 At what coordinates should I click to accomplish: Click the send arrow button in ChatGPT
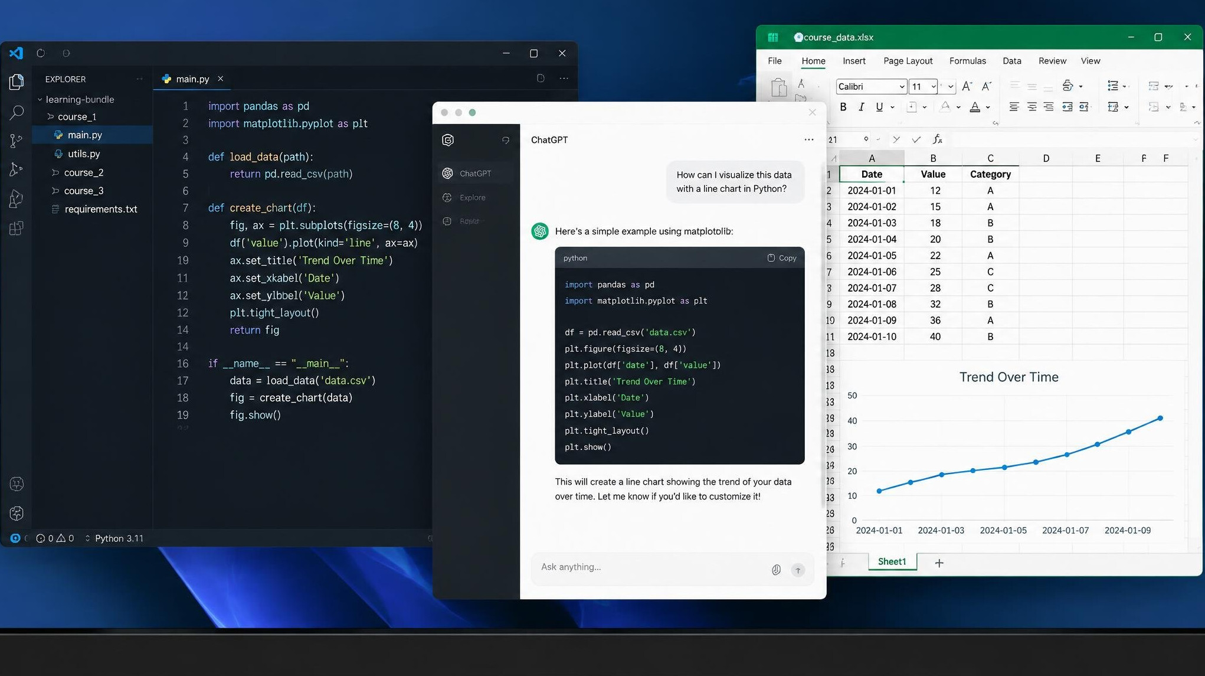click(x=798, y=570)
